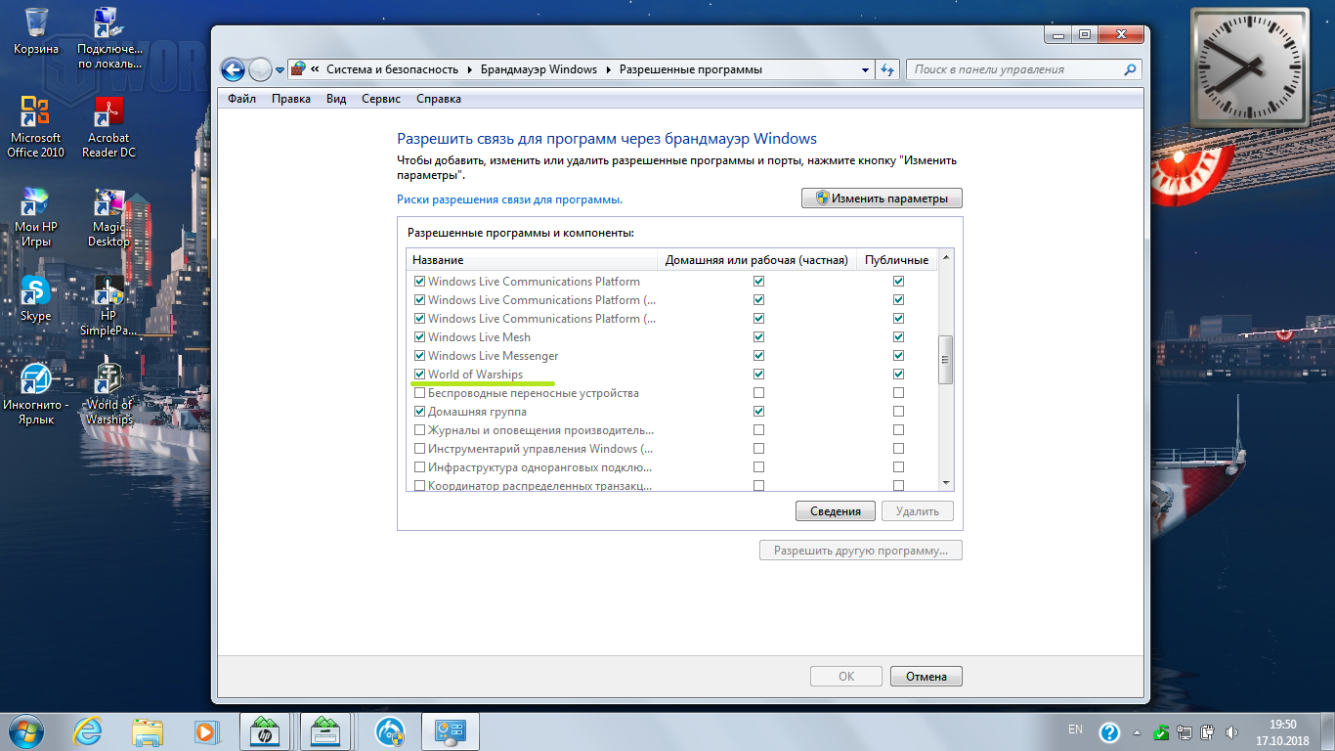
Task: Open the Сервис menu
Action: pos(381,99)
